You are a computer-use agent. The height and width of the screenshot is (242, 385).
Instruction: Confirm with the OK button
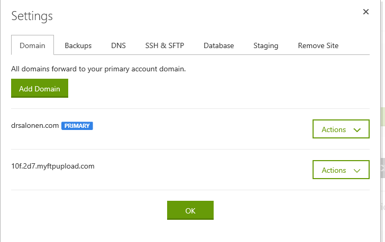point(190,210)
